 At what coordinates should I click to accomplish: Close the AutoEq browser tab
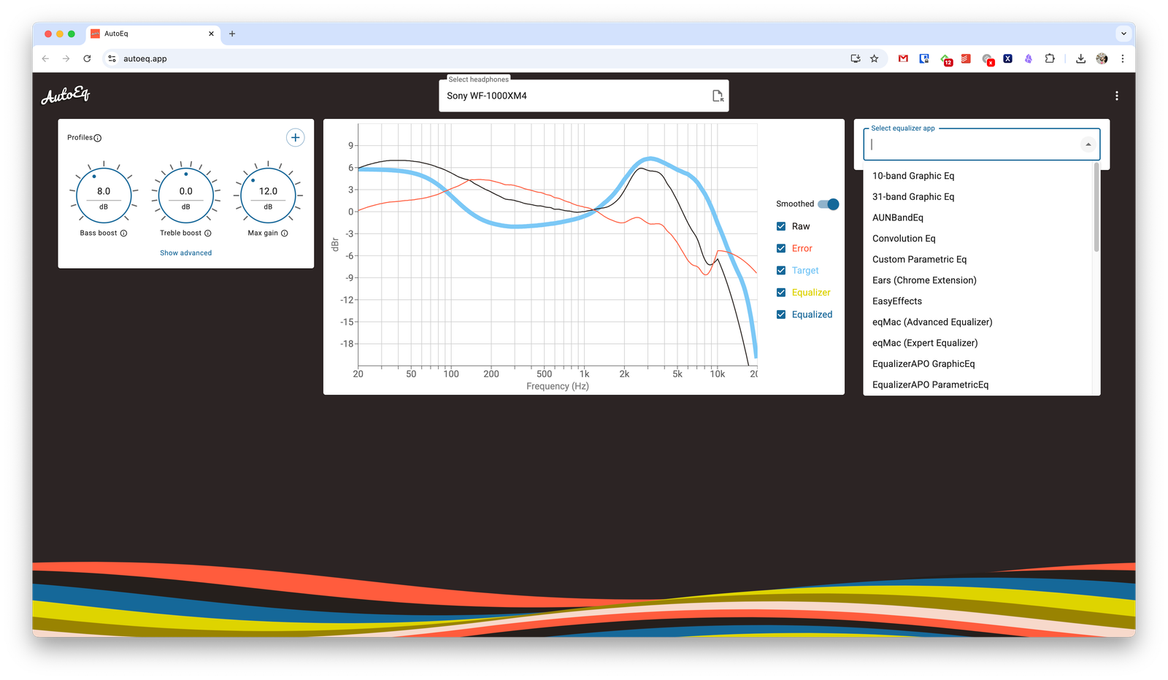click(211, 34)
